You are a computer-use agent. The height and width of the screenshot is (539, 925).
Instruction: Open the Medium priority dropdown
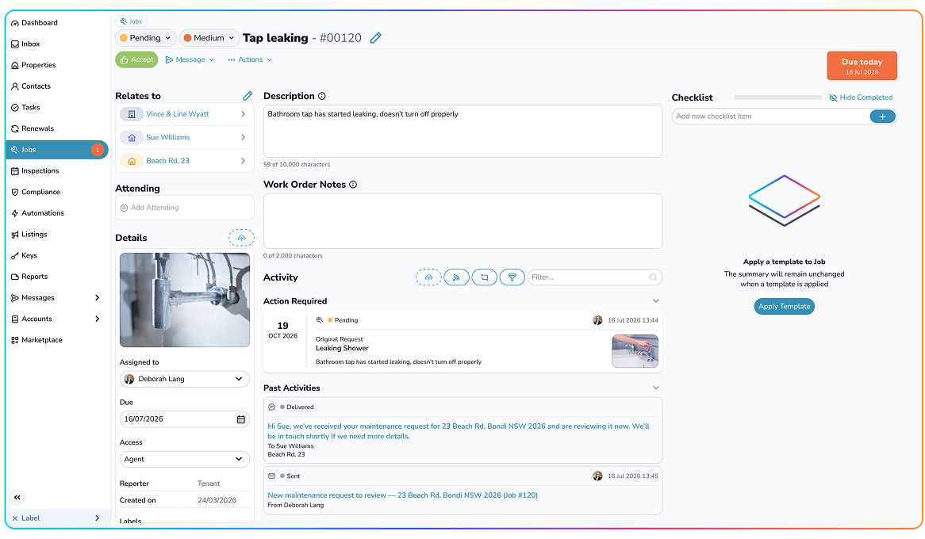[x=209, y=38]
